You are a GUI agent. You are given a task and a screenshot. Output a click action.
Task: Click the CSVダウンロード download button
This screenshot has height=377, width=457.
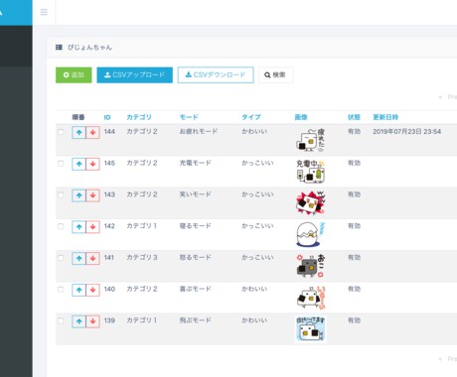pyautogui.click(x=216, y=75)
